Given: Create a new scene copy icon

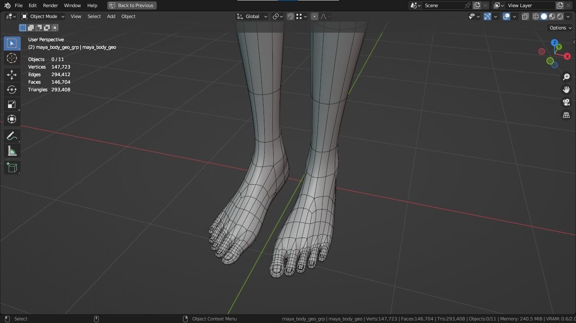Looking at the screenshot, I should click(x=477, y=5).
